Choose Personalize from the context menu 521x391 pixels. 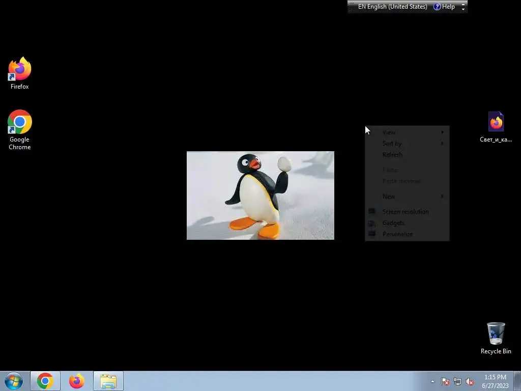coord(407,234)
